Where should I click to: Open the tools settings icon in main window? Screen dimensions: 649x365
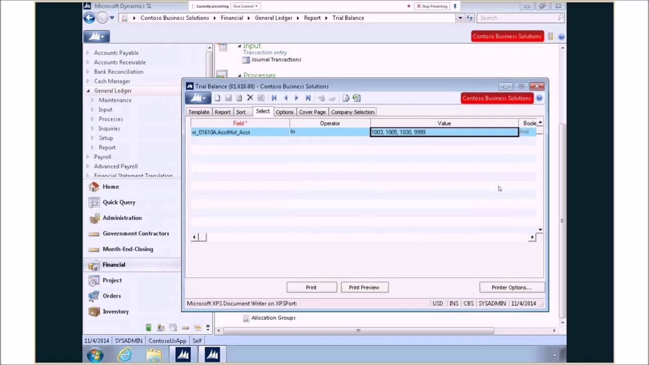click(550, 36)
